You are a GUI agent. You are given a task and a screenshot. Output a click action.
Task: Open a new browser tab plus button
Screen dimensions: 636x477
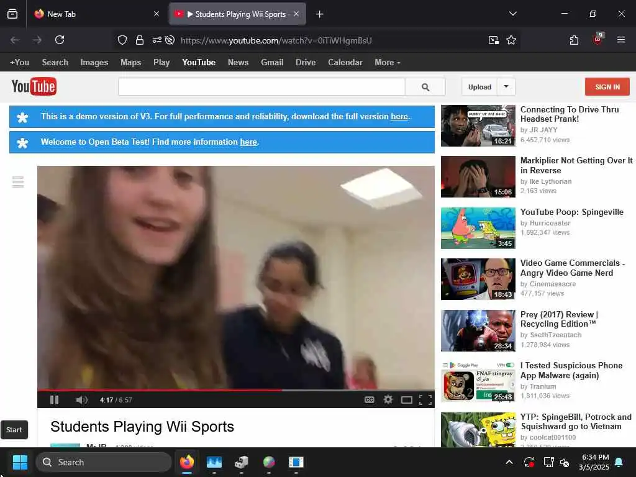(320, 14)
